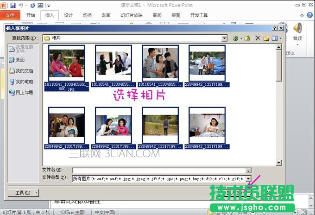Open the 查找范围 folder dropdown showing 相片
This screenshot has height=215, width=315.
135,38
